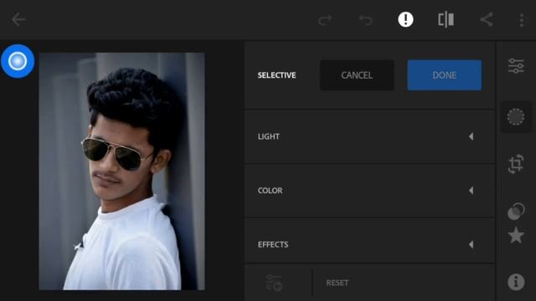Toggle the before/after compare view
This screenshot has height=301, width=536.
pyautogui.click(x=446, y=19)
